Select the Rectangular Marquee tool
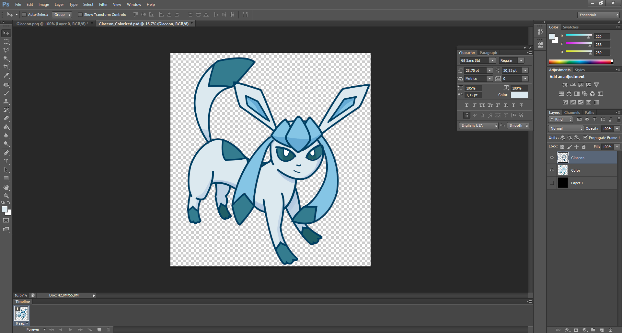Image resolution: width=622 pixels, height=333 pixels. click(x=6, y=42)
